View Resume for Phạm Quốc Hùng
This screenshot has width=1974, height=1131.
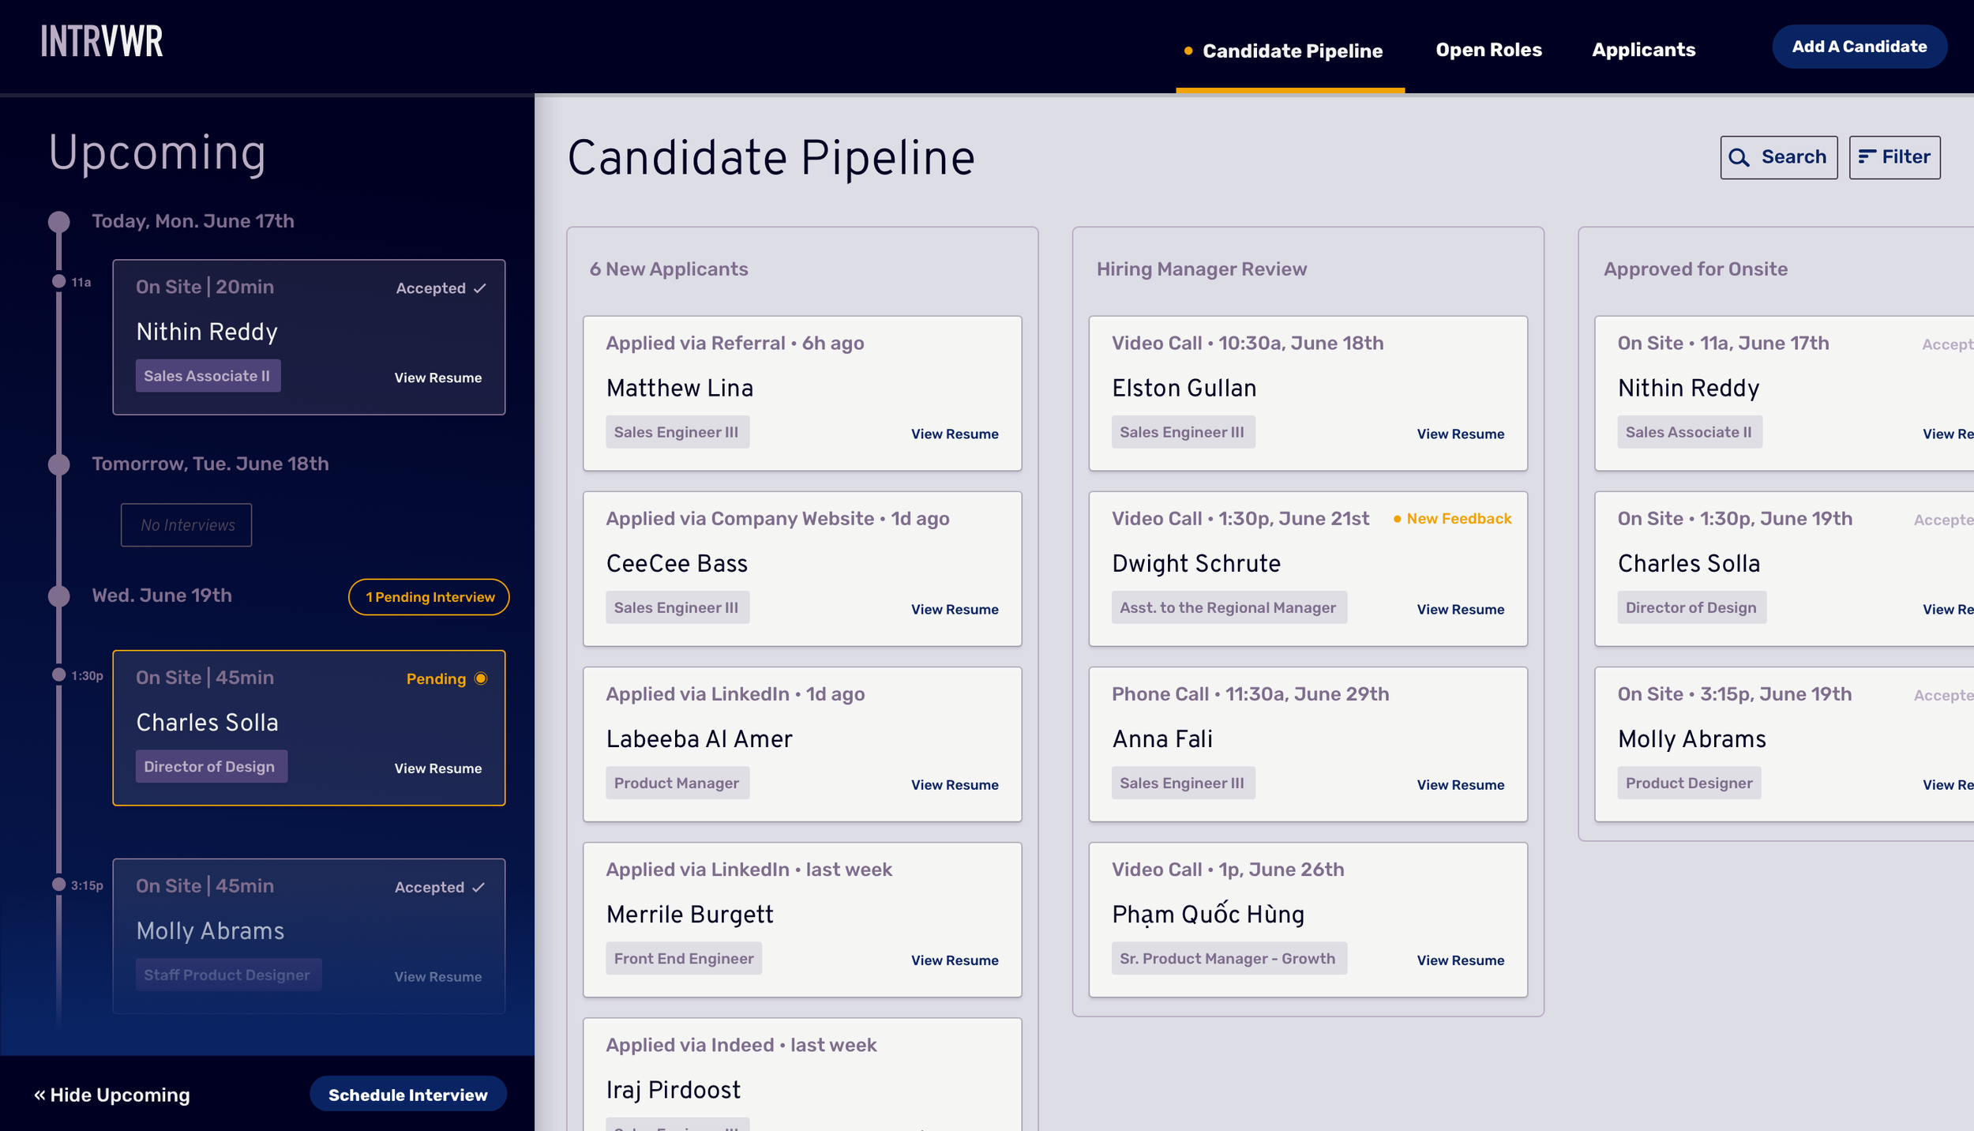[x=1461, y=960]
